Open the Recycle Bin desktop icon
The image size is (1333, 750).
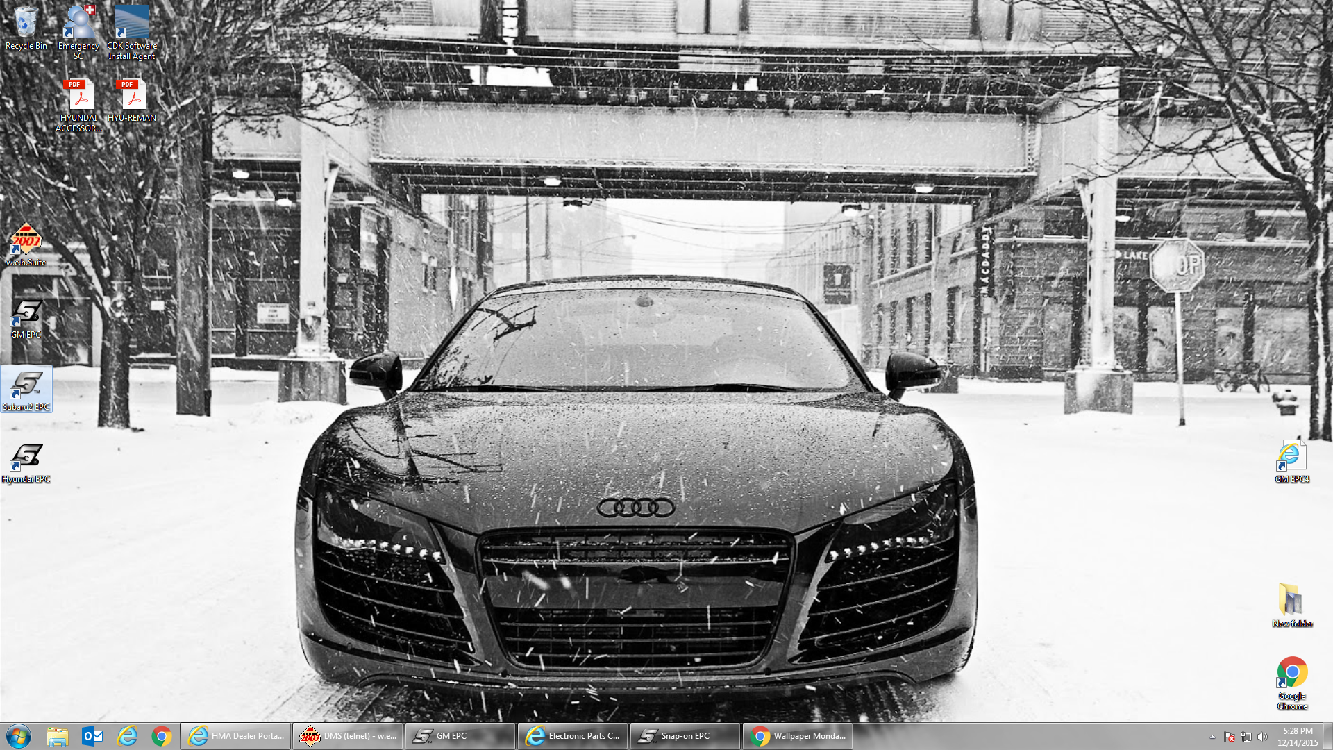pos(26,28)
